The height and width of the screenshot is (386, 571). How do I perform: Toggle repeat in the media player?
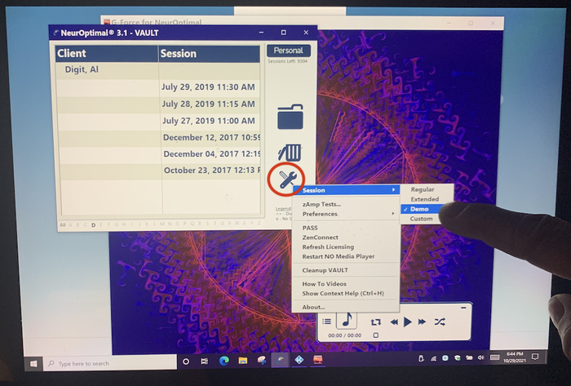[375, 322]
